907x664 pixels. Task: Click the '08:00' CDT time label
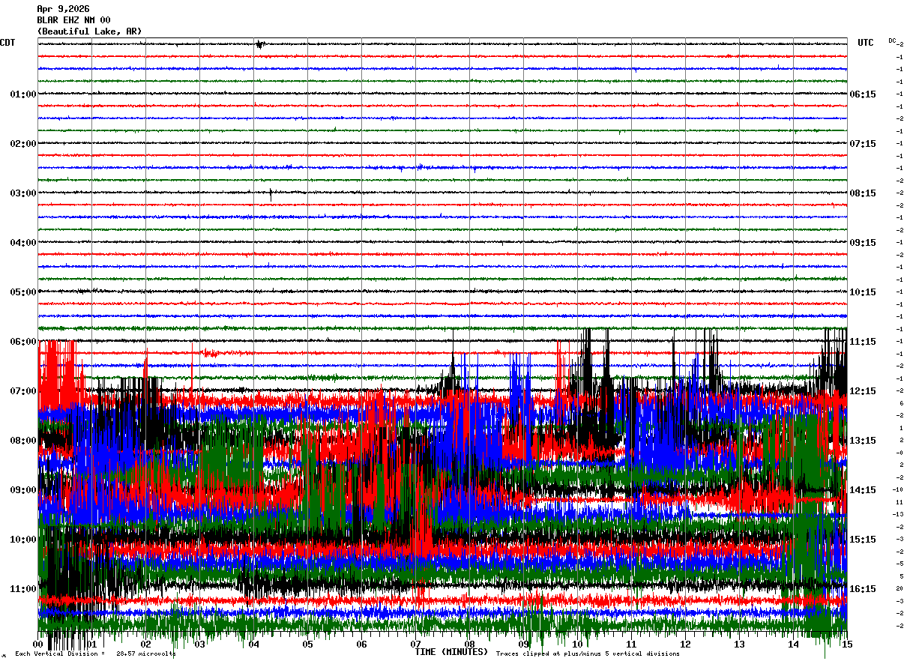click(23, 441)
